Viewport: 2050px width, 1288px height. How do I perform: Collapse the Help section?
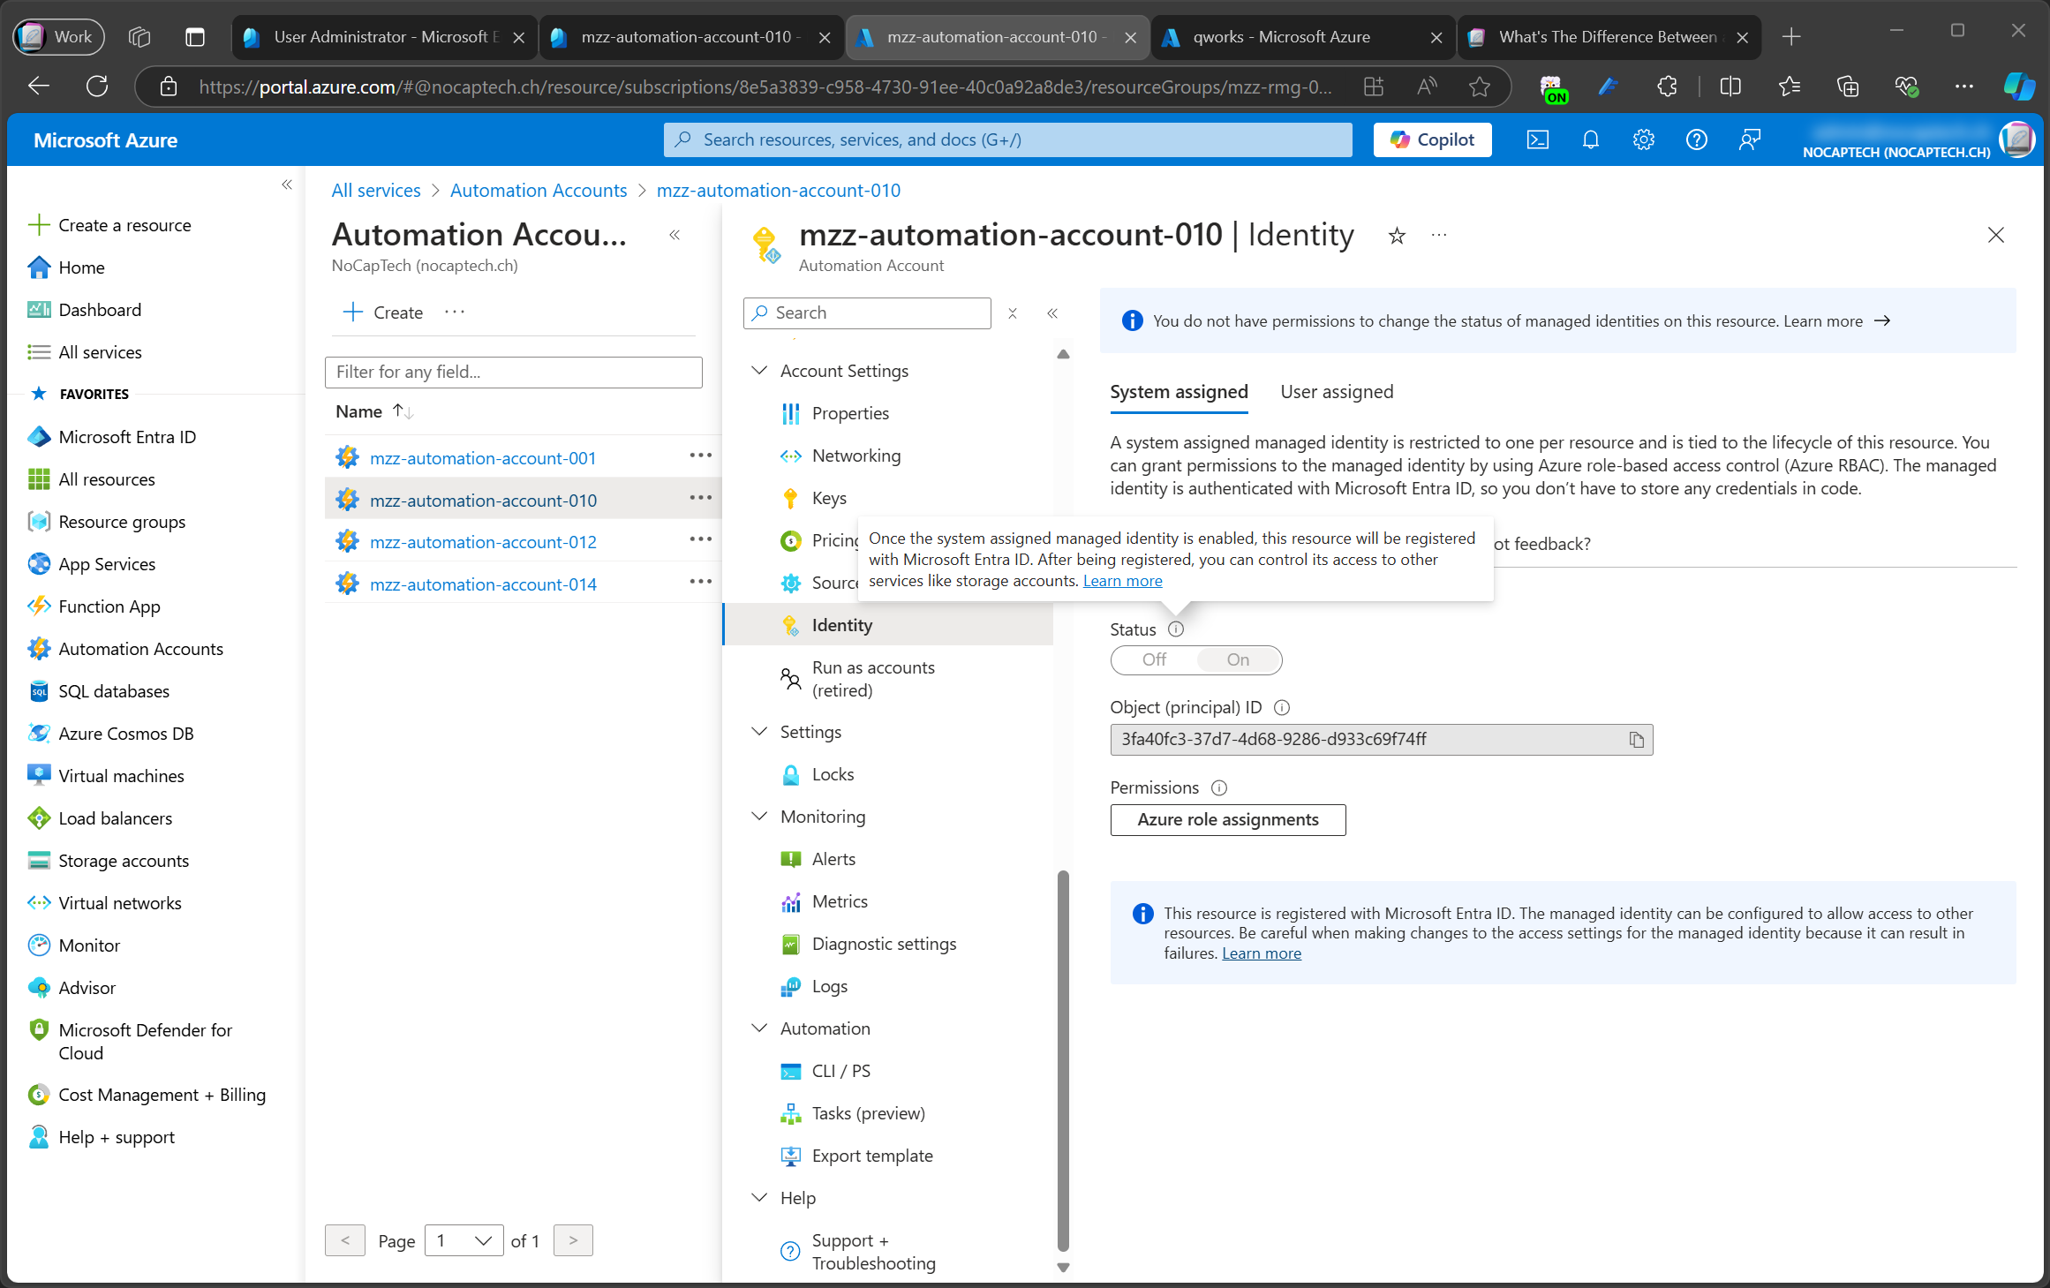[x=759, y=1198]
